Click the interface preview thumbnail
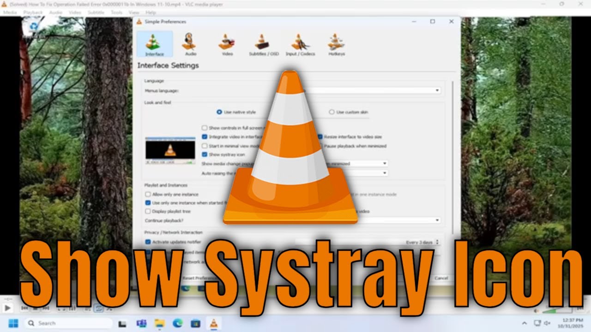Image resolution: width=591 pixels, height=332 pixels. click(x=170, y=150)
